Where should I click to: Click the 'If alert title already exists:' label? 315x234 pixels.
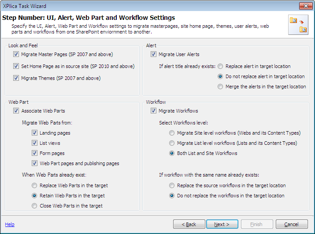[187, 66]
